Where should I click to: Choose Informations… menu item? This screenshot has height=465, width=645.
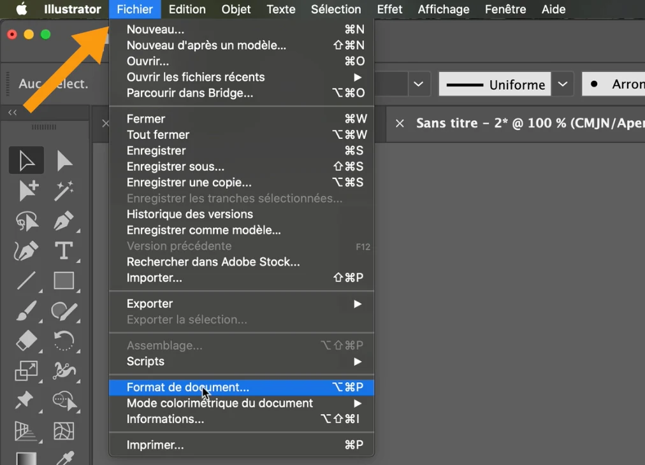(242, 419)
